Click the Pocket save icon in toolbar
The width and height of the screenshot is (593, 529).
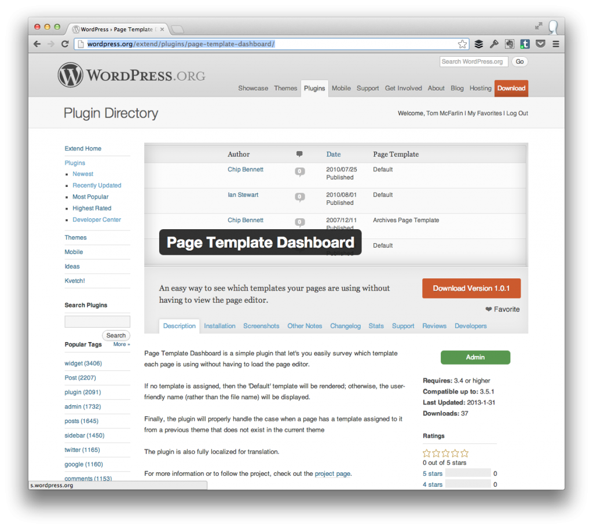(540, 43)
